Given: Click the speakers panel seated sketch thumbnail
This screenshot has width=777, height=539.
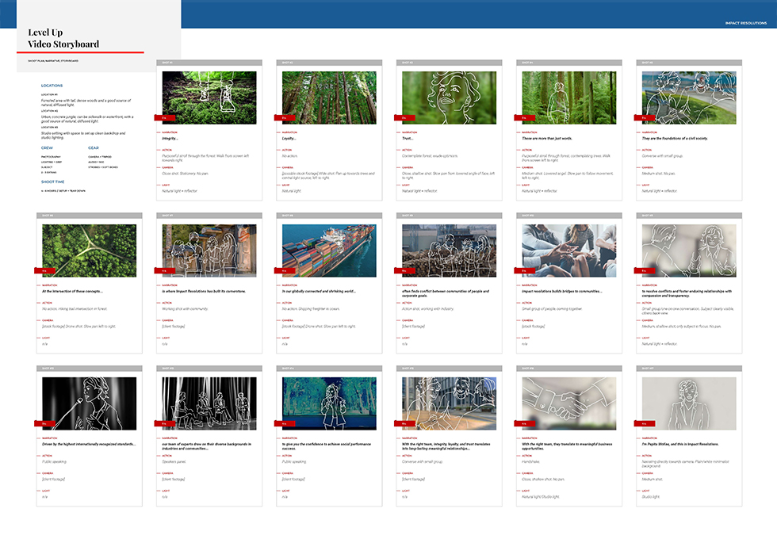Looking at the screenshot, I should [209, 403].
